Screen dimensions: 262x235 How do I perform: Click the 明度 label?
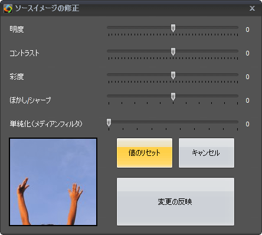[17, 30]
